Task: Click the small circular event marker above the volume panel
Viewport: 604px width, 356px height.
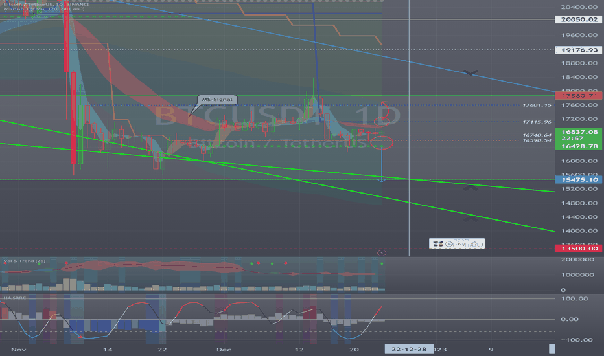Action: 382,253
